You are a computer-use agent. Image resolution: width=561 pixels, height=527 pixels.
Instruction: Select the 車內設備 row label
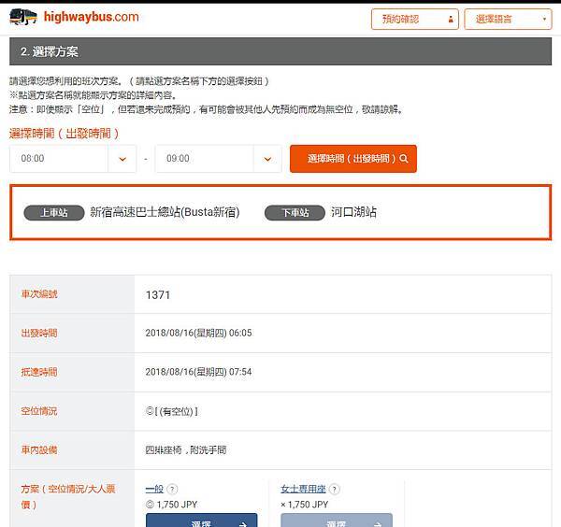39,450
